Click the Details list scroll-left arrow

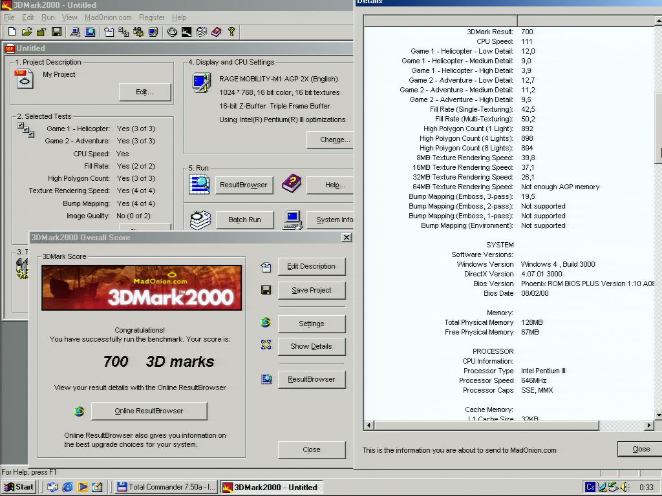pos(369,425)
